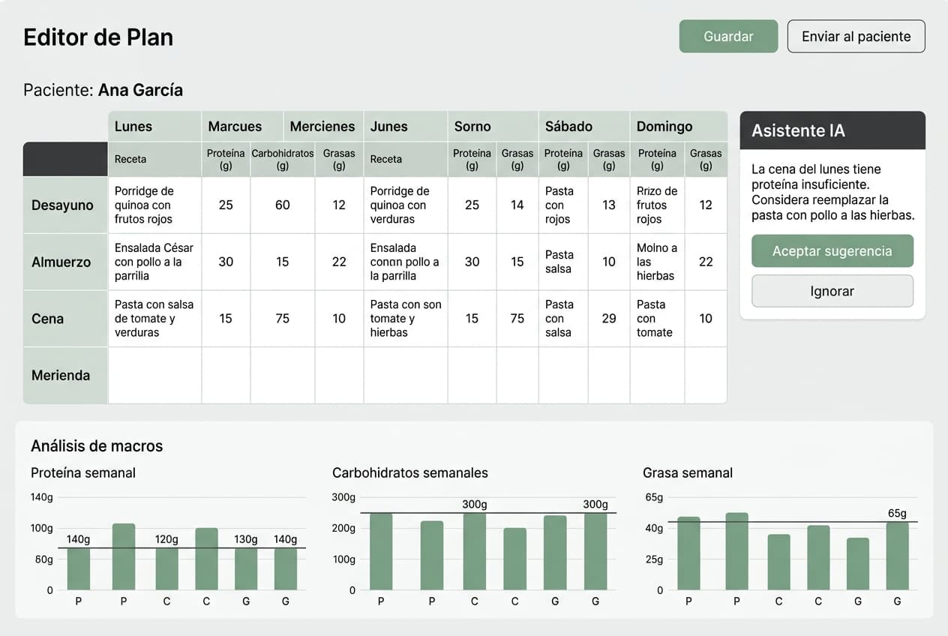Click the Lunes Desayuno carbohydrates value 60
Image resolution: width=948 pixels, height=636 pixels.
coord(282,205)
